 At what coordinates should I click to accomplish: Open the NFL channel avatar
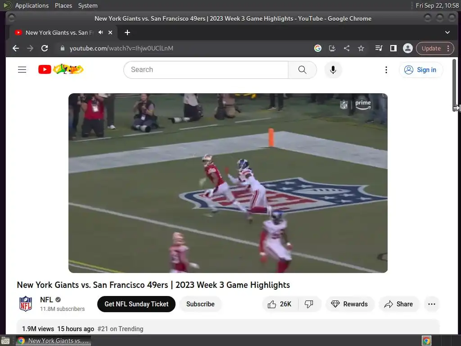coord(26,304)
